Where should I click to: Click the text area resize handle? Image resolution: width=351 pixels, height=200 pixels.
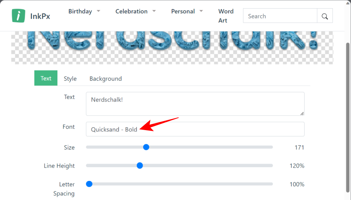(x=302, y=113)
